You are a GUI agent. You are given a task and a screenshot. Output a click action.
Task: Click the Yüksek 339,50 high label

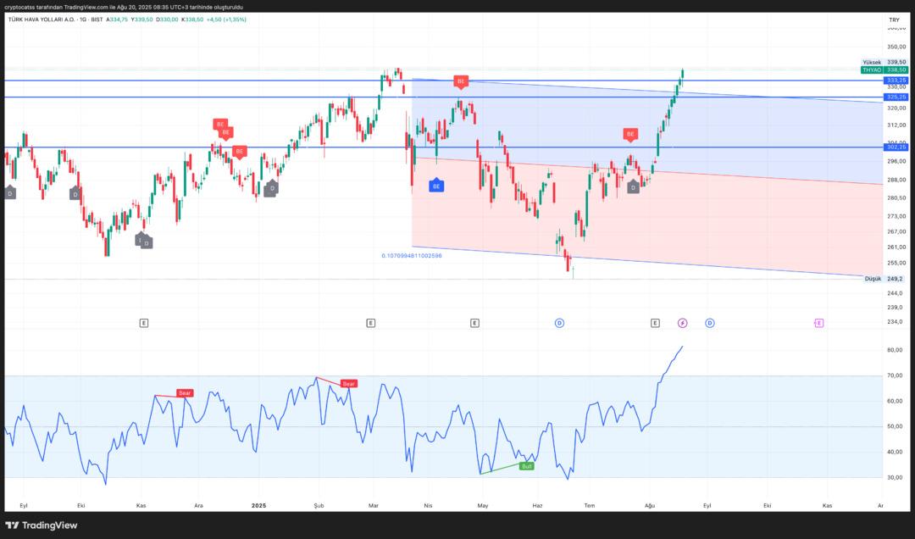884,62
